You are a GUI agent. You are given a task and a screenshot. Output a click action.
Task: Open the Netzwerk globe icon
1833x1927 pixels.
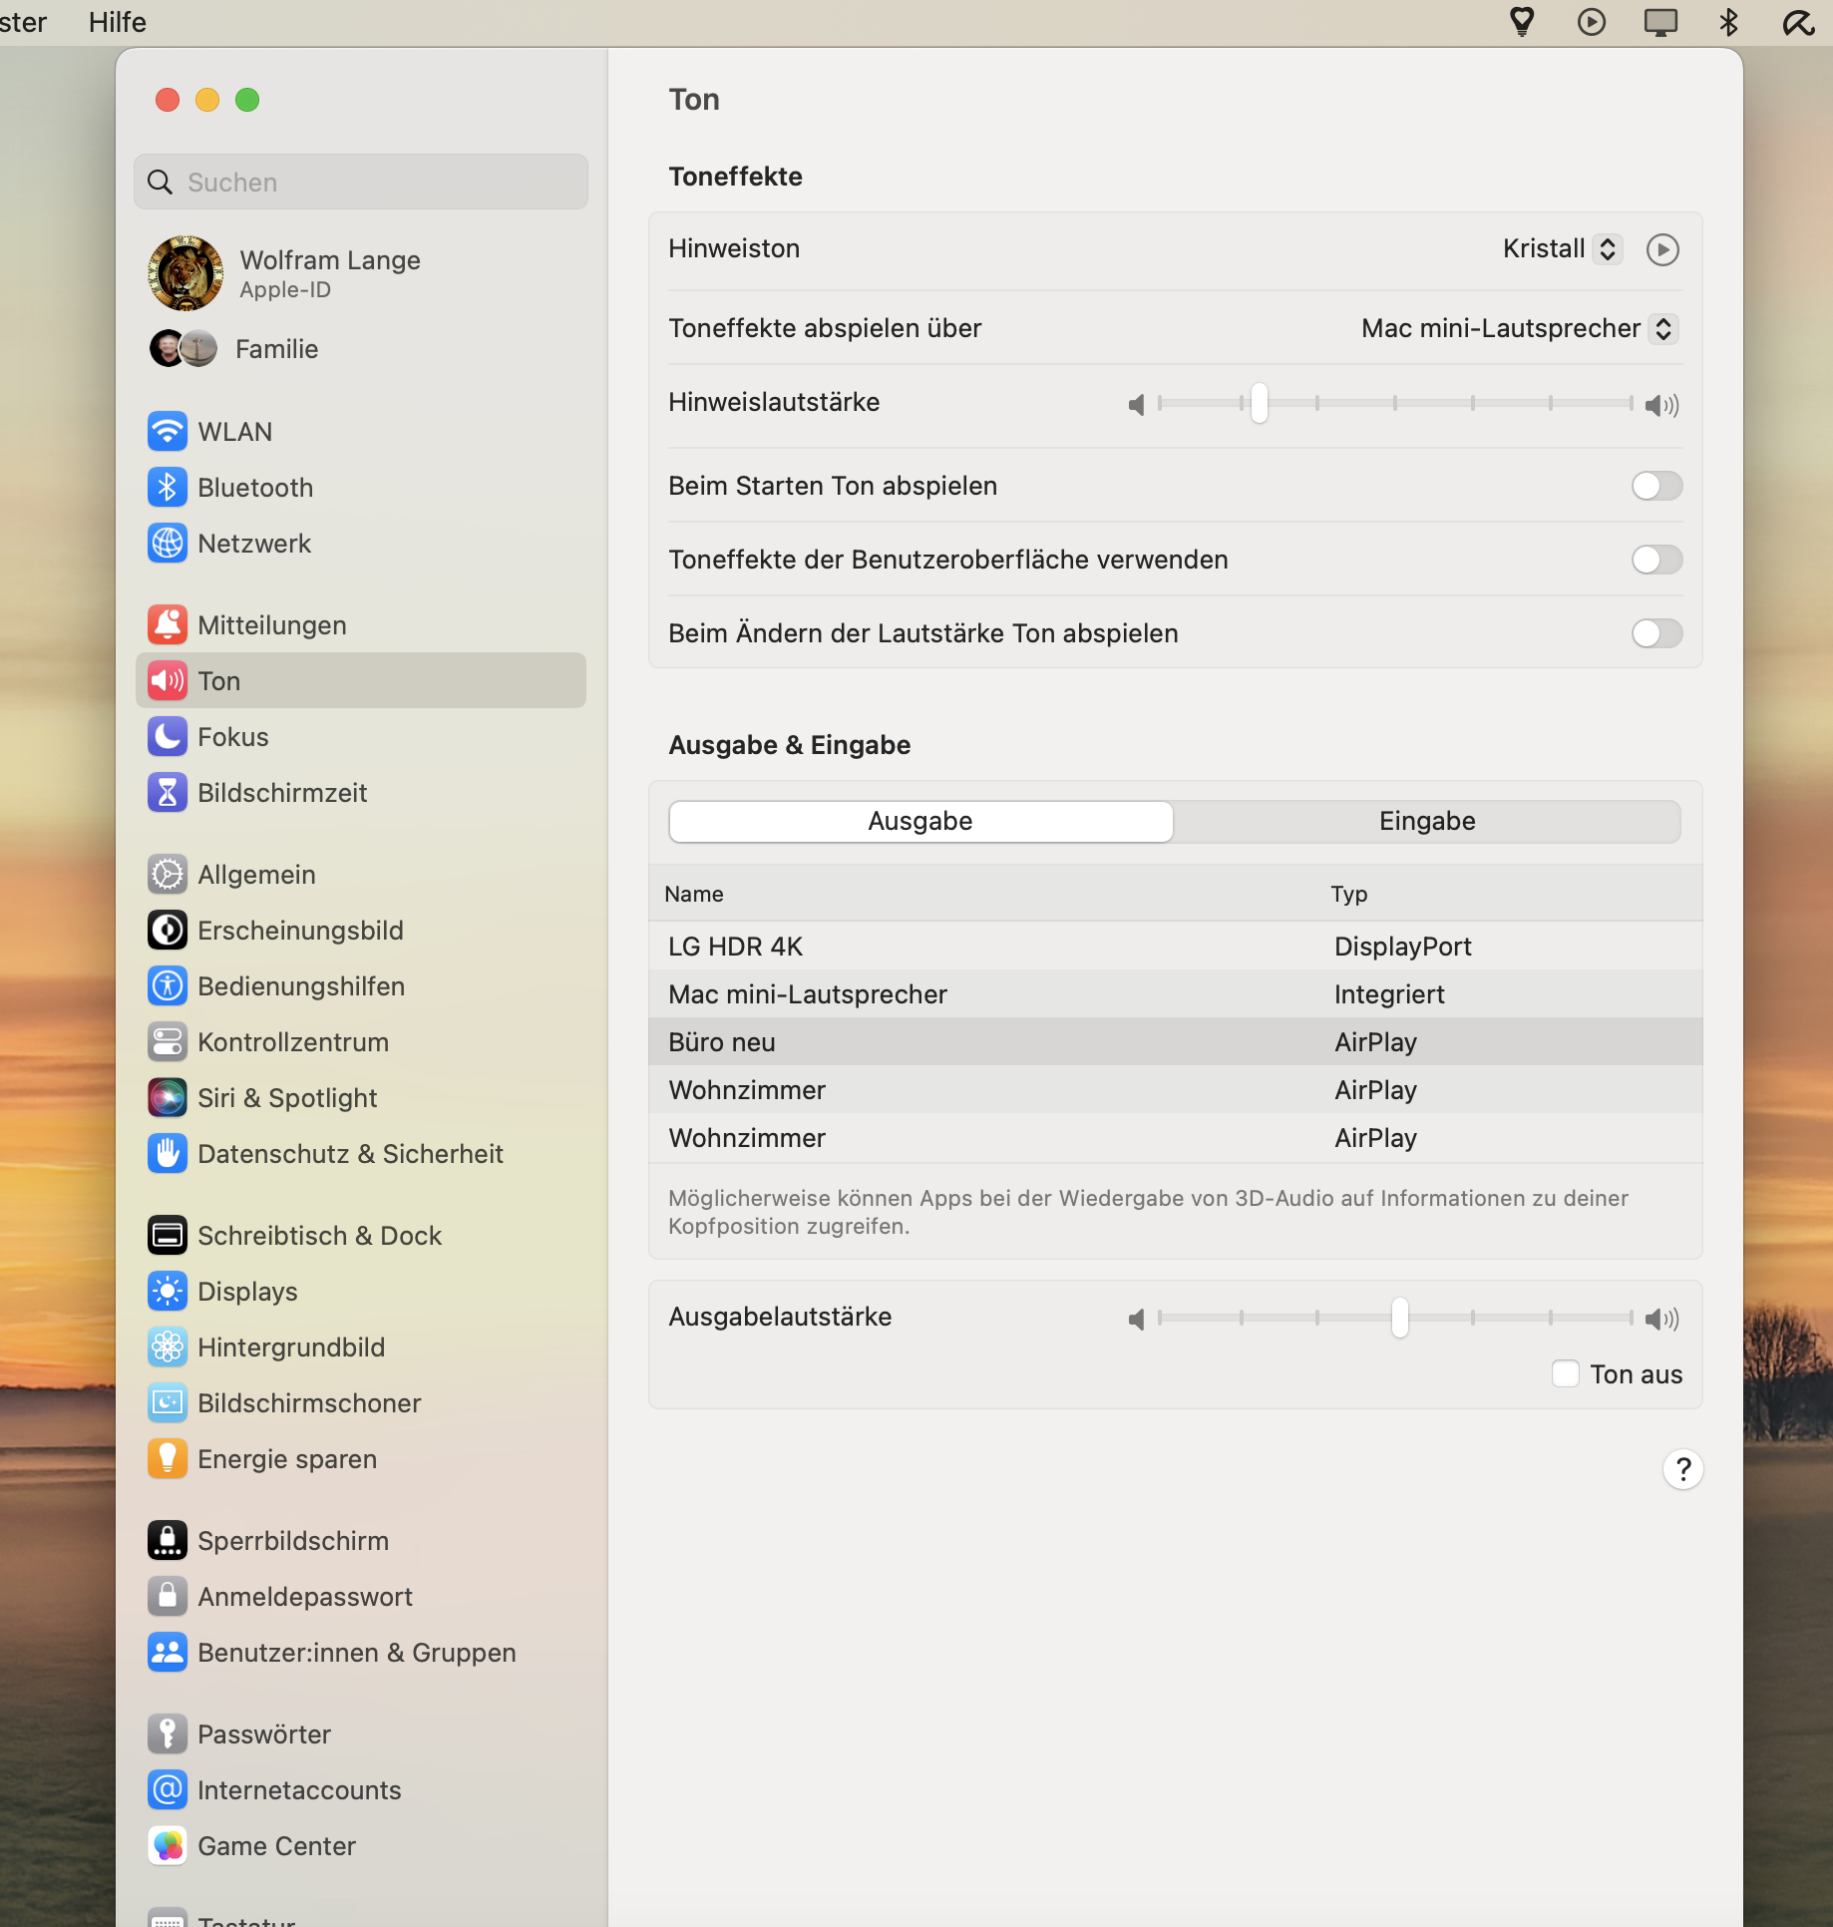click(168, 543)
